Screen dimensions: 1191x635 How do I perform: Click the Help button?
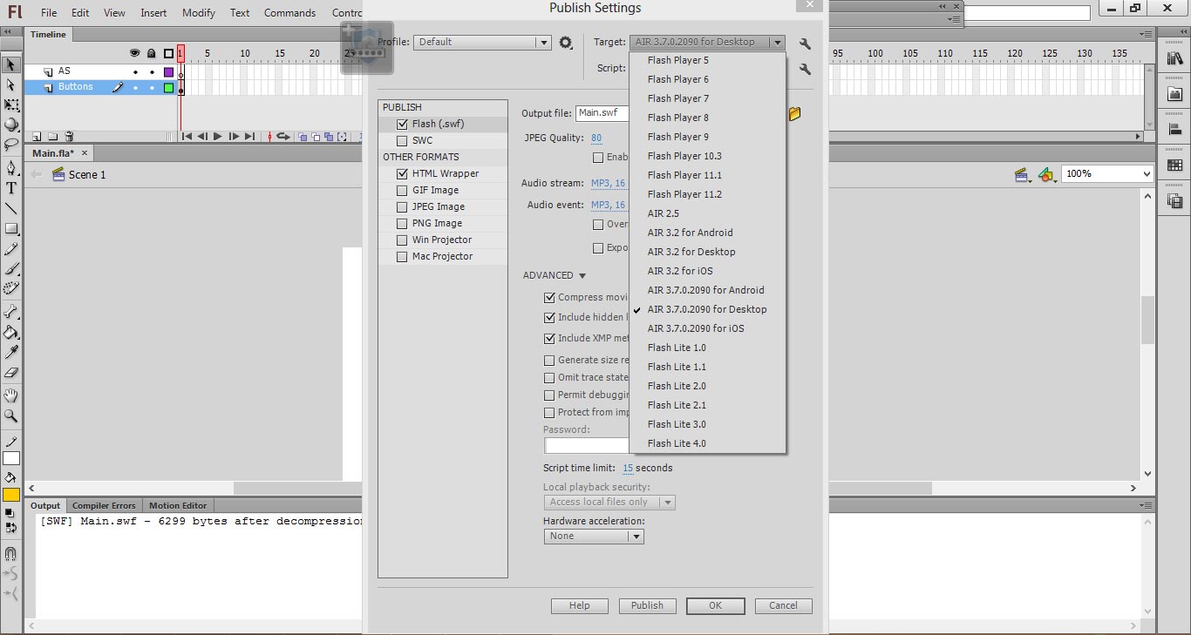coord(580,606)
